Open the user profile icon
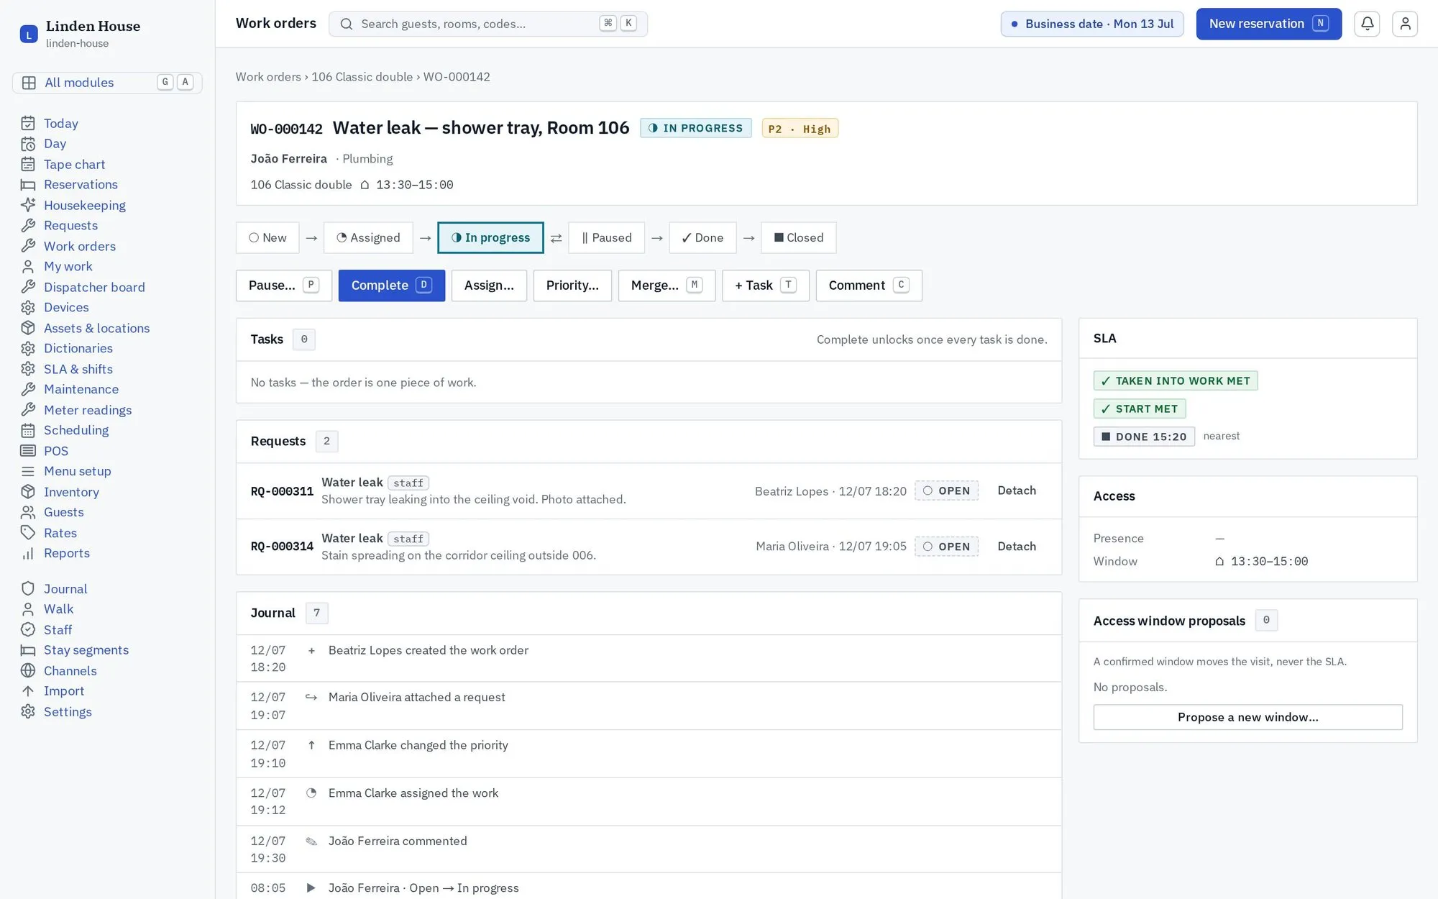This screenshot has height=899, width=1438. [x=1404, y=24]
